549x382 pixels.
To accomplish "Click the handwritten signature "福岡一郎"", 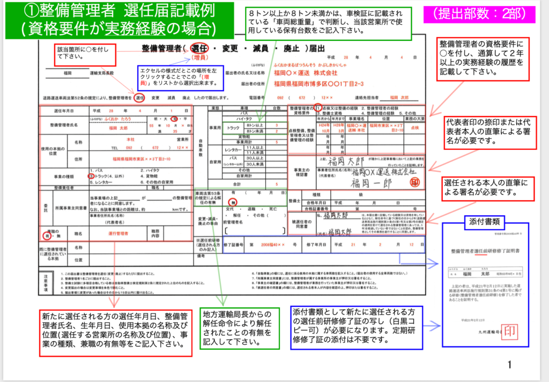I will 372,183.
